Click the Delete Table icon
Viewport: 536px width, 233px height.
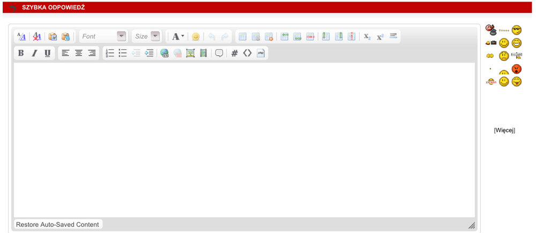[x=269, y=36]
